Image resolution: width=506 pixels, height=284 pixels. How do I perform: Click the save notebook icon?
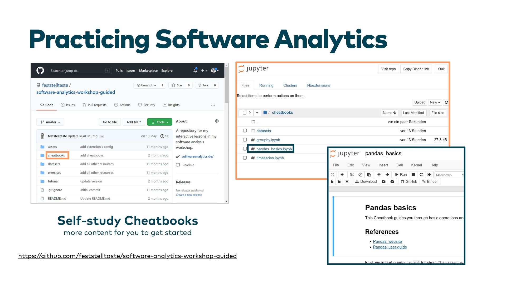click(x=333, y=175)
